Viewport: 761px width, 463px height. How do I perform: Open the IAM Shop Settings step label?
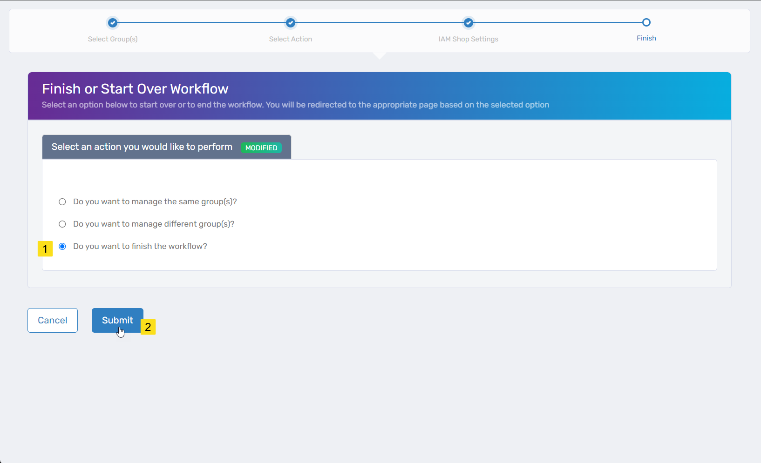point(469,39)
